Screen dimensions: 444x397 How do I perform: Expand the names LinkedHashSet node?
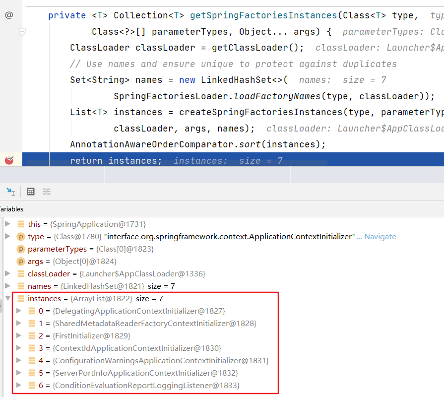tap(7, 286)
